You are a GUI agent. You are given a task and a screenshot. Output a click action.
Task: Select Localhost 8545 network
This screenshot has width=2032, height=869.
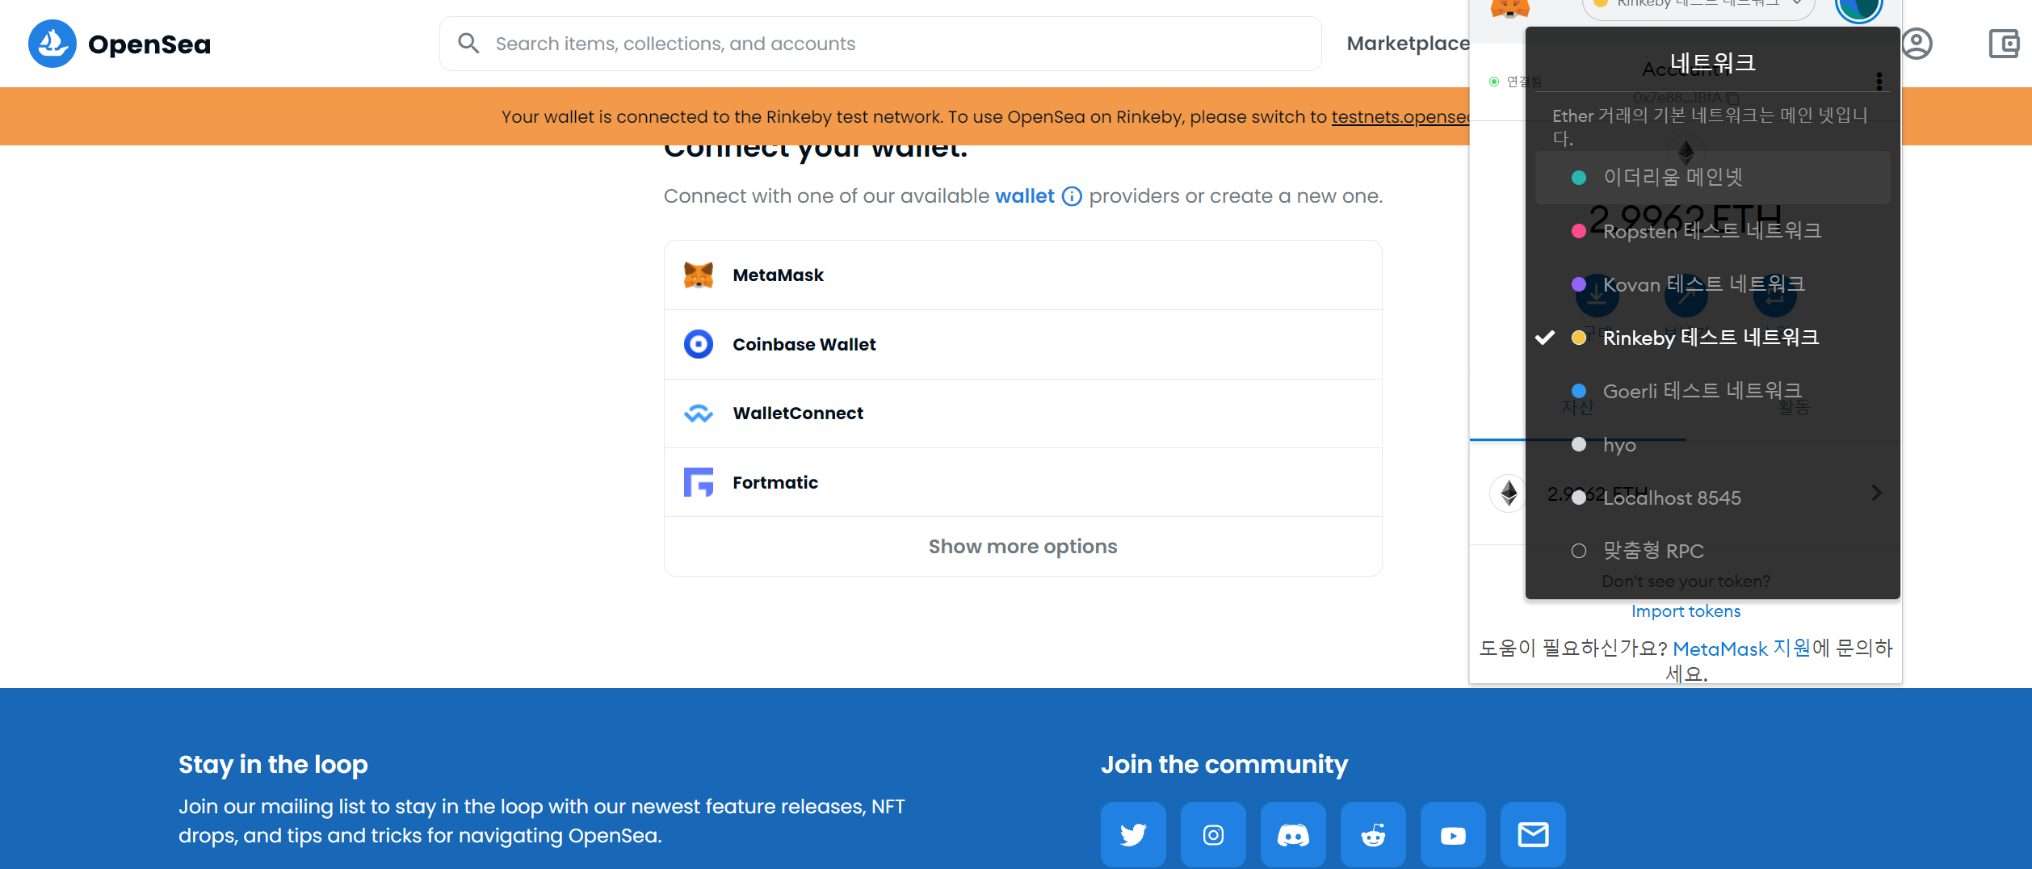[x=1712, y=497]
